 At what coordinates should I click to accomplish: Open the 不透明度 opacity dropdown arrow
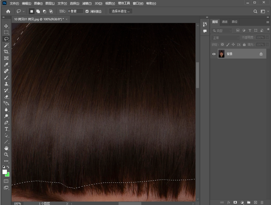click(x=267, y=38)
